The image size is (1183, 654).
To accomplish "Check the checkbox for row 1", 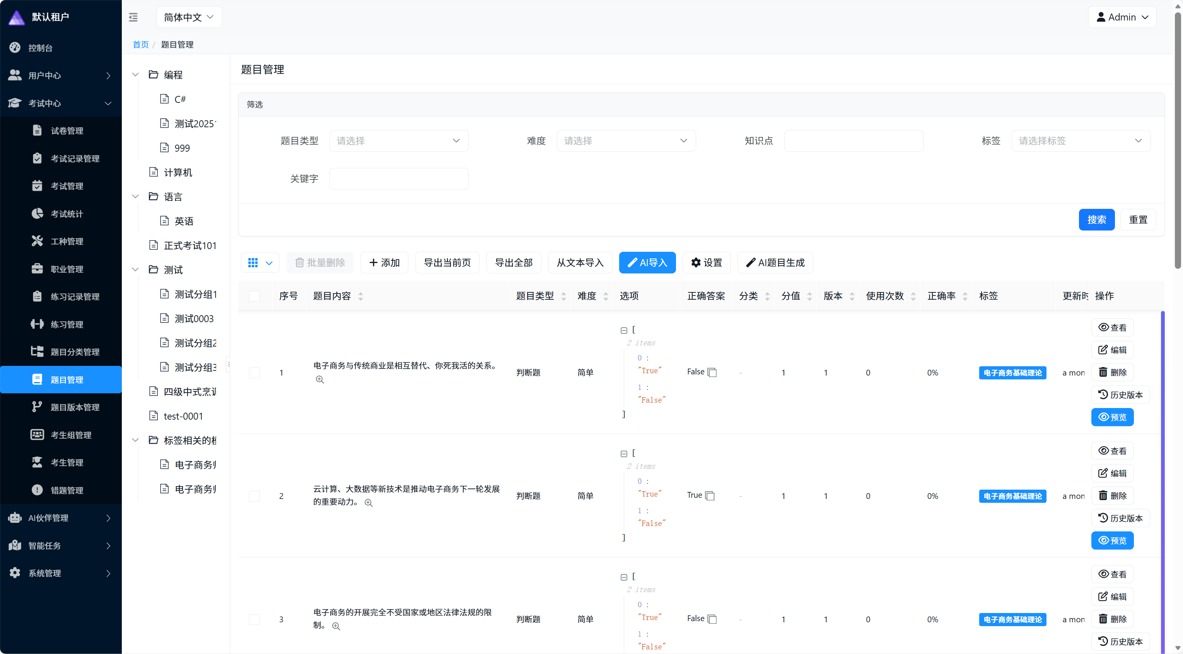I will (254, 372).
